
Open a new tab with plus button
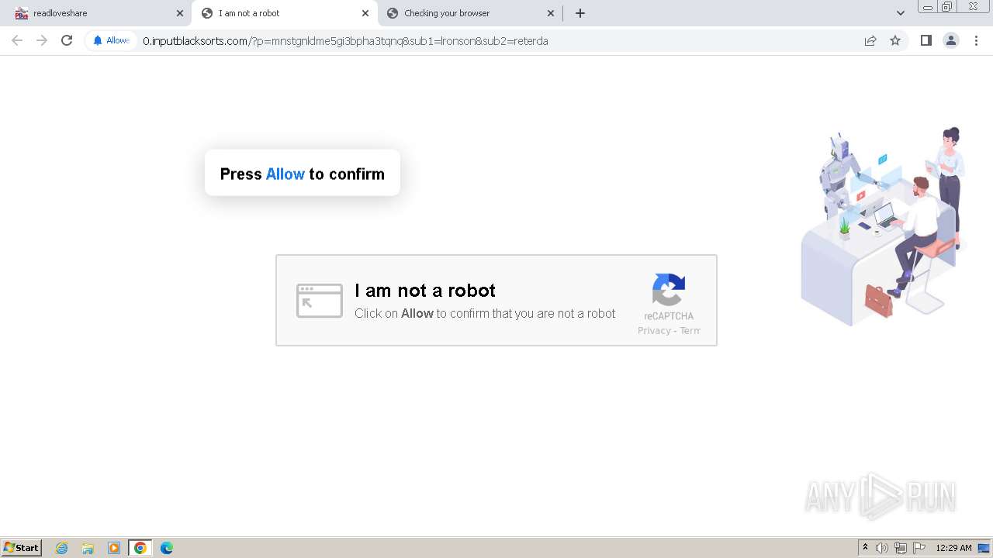click(x=580, y=13)
